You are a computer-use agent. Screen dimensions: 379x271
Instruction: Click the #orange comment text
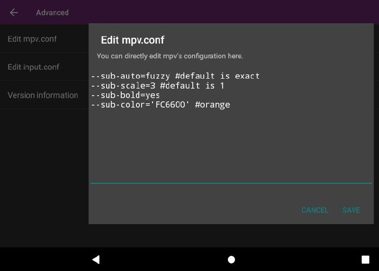[x=212, y=105]
